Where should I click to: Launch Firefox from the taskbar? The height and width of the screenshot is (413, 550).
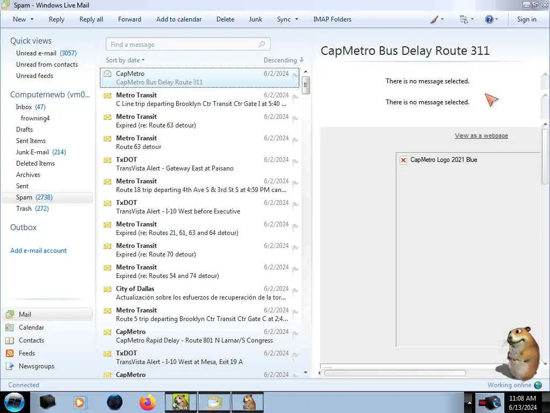148,402
